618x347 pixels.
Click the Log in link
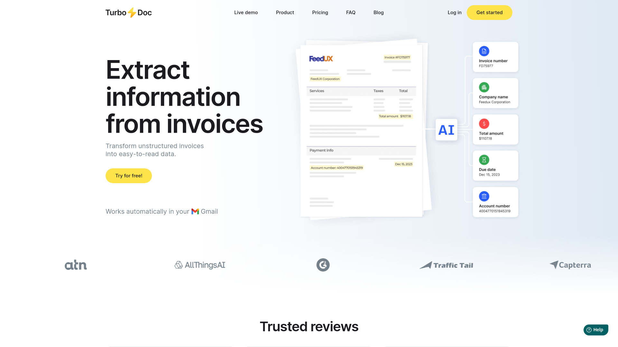tap(454, 12)
